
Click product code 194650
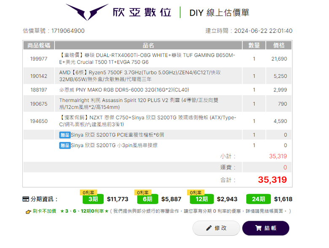tap(39, 121)
